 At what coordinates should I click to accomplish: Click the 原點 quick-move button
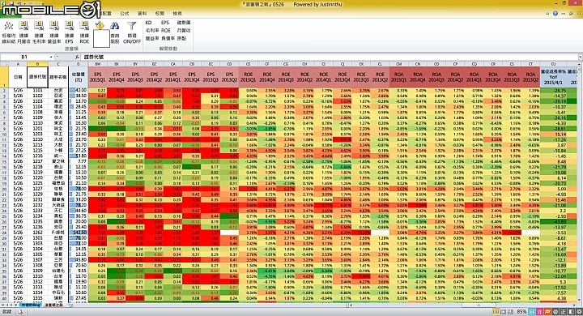click(182, 38)
